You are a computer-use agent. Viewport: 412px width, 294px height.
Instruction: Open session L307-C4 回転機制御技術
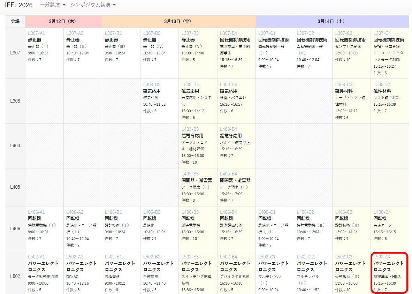(x=382, y=33)
